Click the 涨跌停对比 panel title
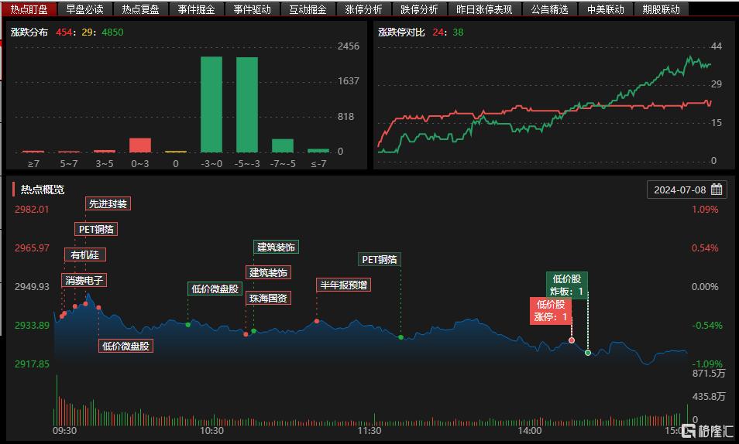739x444 pixels. click(401, 32)
